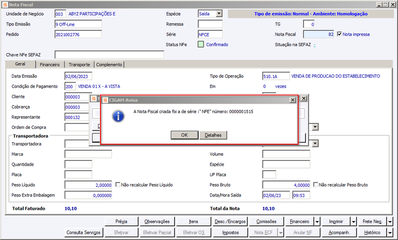Expand the Histórico button dropdown arrow
The width and height of the screenshot is (398, 240).
(x=390, y=232)
